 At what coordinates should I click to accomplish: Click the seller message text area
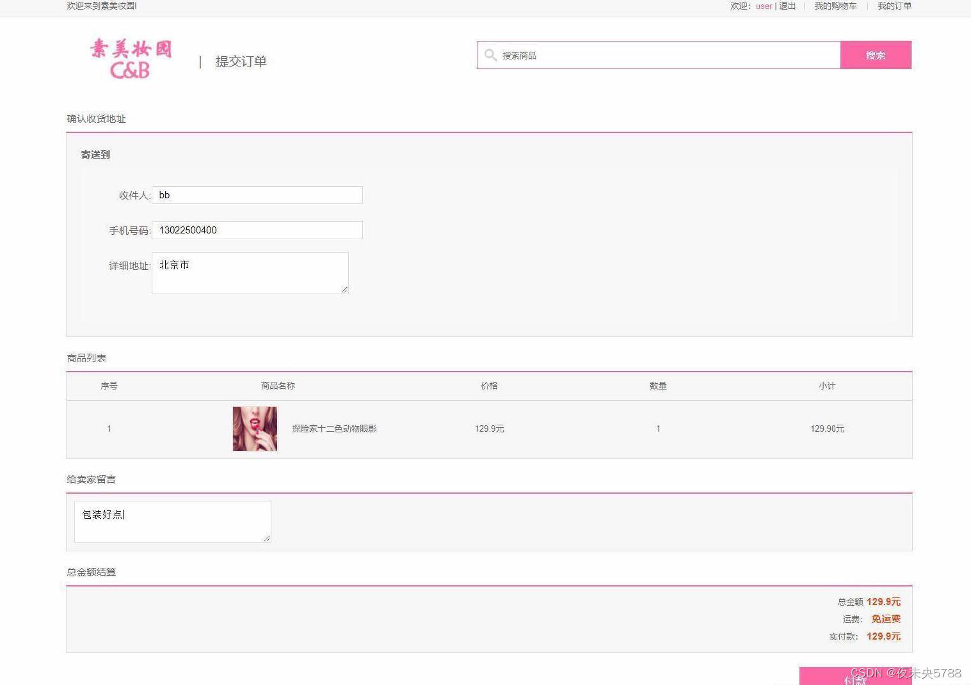click(x=172, y=522)
